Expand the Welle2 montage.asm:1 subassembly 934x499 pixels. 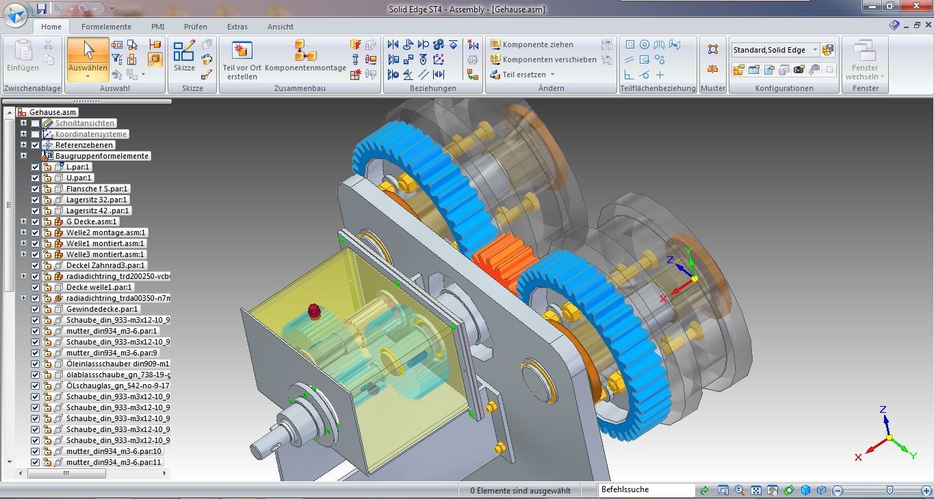pos(24,232)
